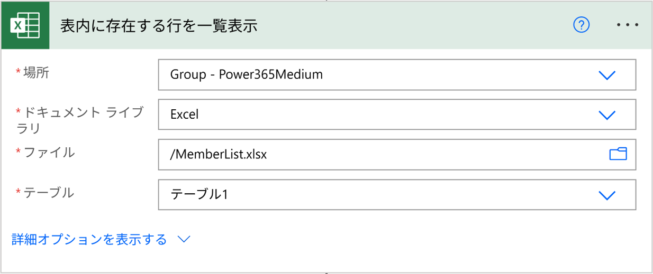Click the /MemberList.xlsx file field

click(370, 154)
